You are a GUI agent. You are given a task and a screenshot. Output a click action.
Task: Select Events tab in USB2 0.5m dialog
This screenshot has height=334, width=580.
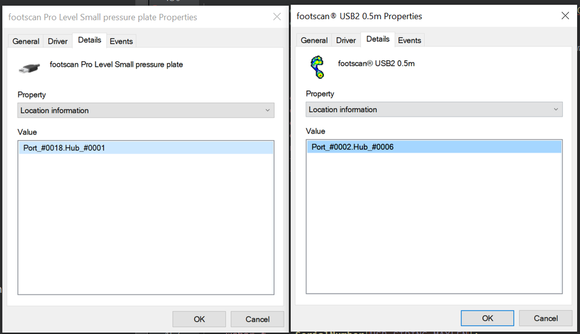[x=409, y=40]
